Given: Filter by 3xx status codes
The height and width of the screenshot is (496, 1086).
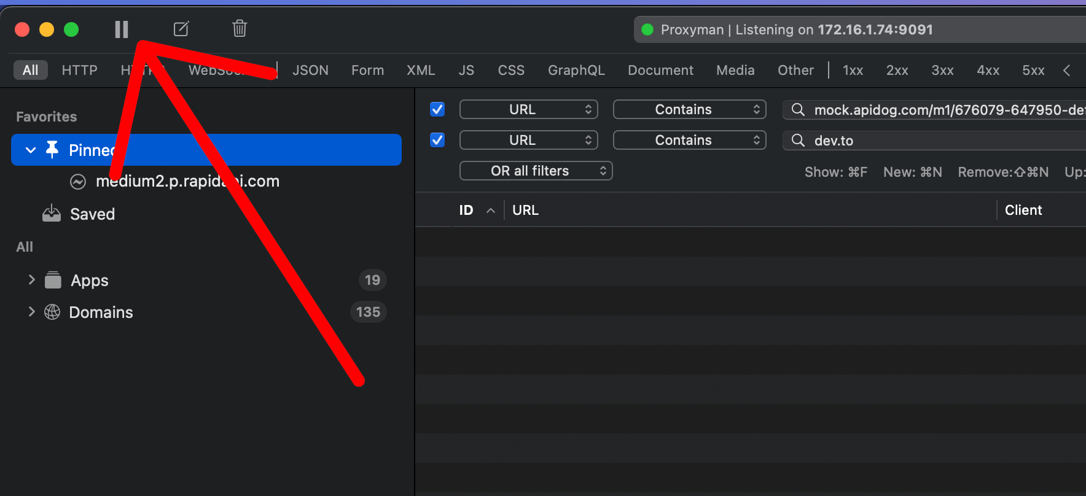Looking at the screenshot, I should pos(942,70).
